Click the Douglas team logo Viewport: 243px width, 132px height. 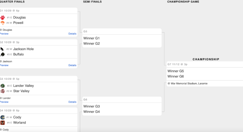[2, 17]
